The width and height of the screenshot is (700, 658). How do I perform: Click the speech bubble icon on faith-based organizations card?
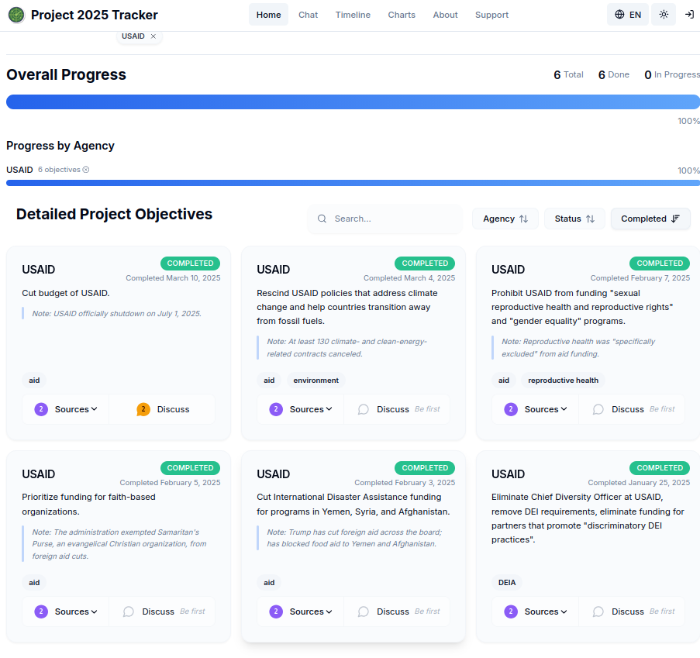tap(129, 611)
